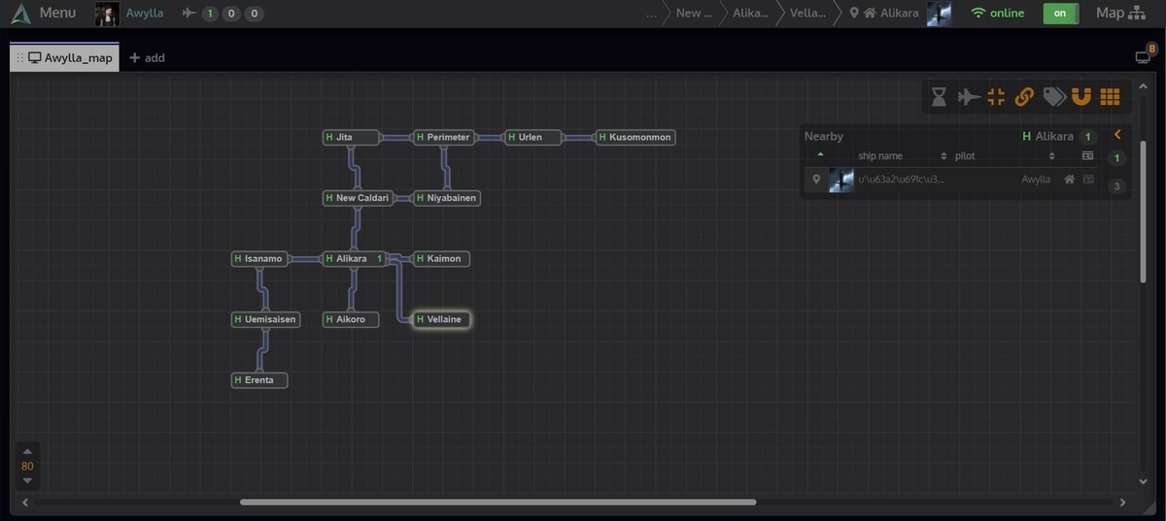
Task: Click the green 1 badge beside Alikara in Nearby
Action: pos(1089,137)
